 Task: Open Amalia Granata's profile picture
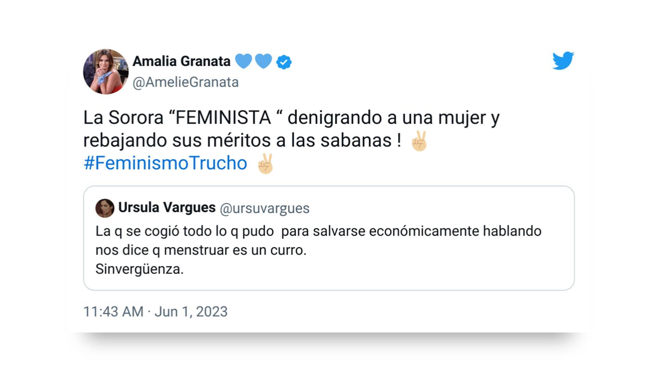(x=106, y=72)
